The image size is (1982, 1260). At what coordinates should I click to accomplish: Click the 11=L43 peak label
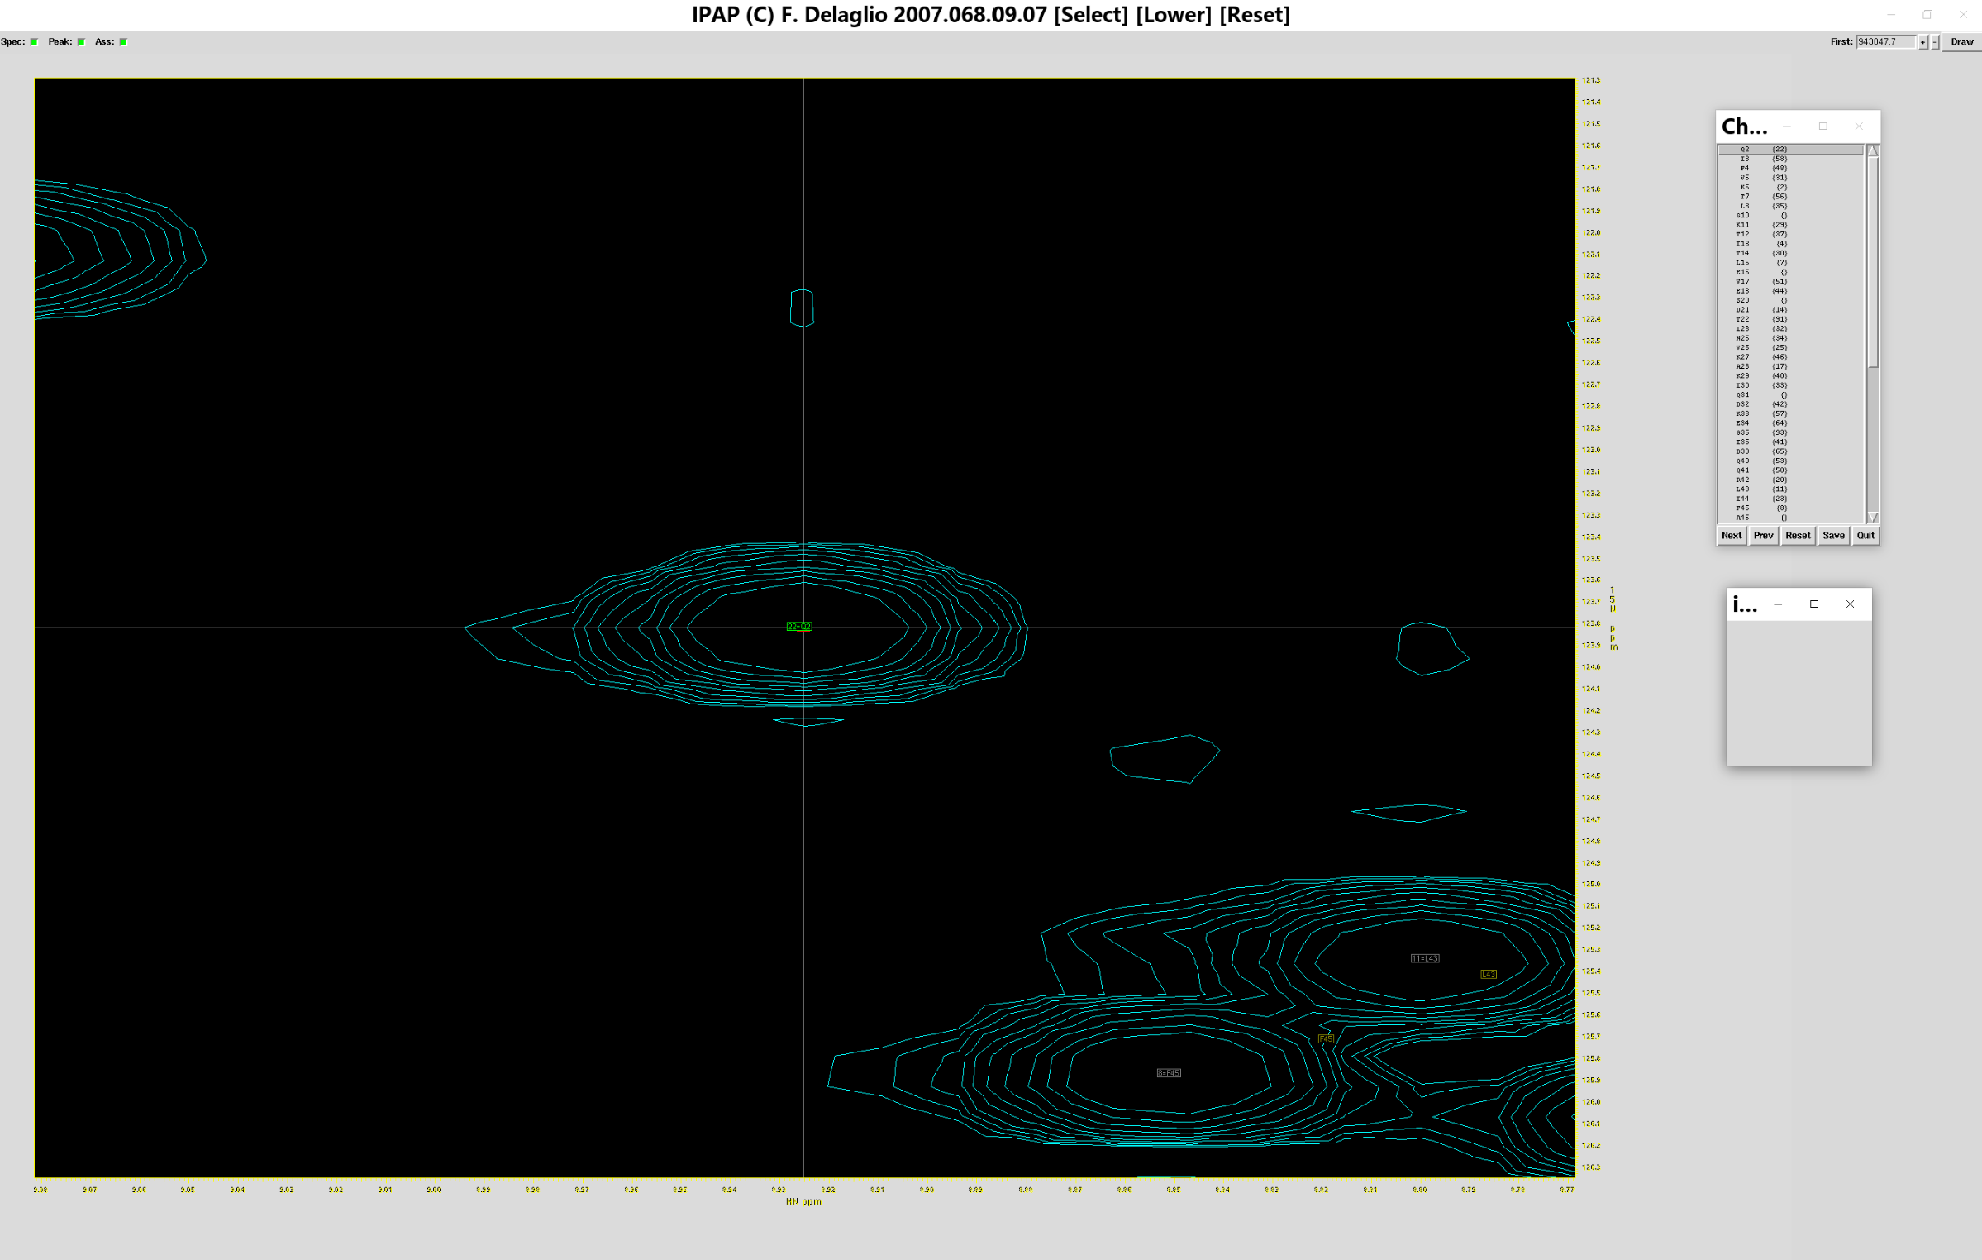(x=1424, y=958)
